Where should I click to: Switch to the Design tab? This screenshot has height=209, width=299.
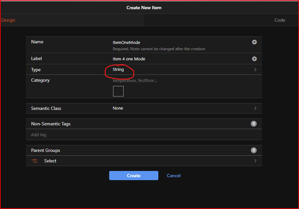point(8,20)
